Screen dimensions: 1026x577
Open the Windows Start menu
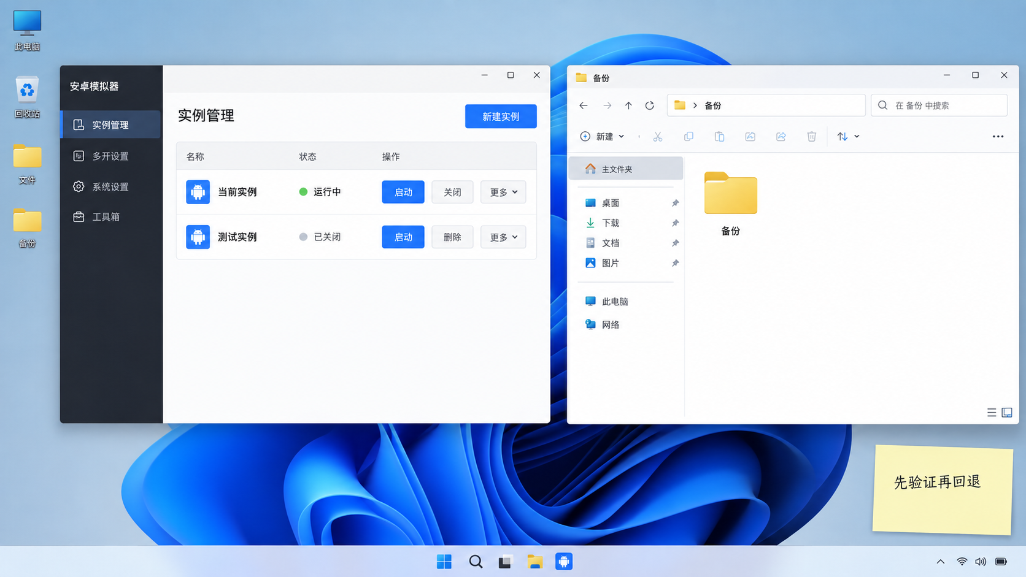[x=444, y=562]
